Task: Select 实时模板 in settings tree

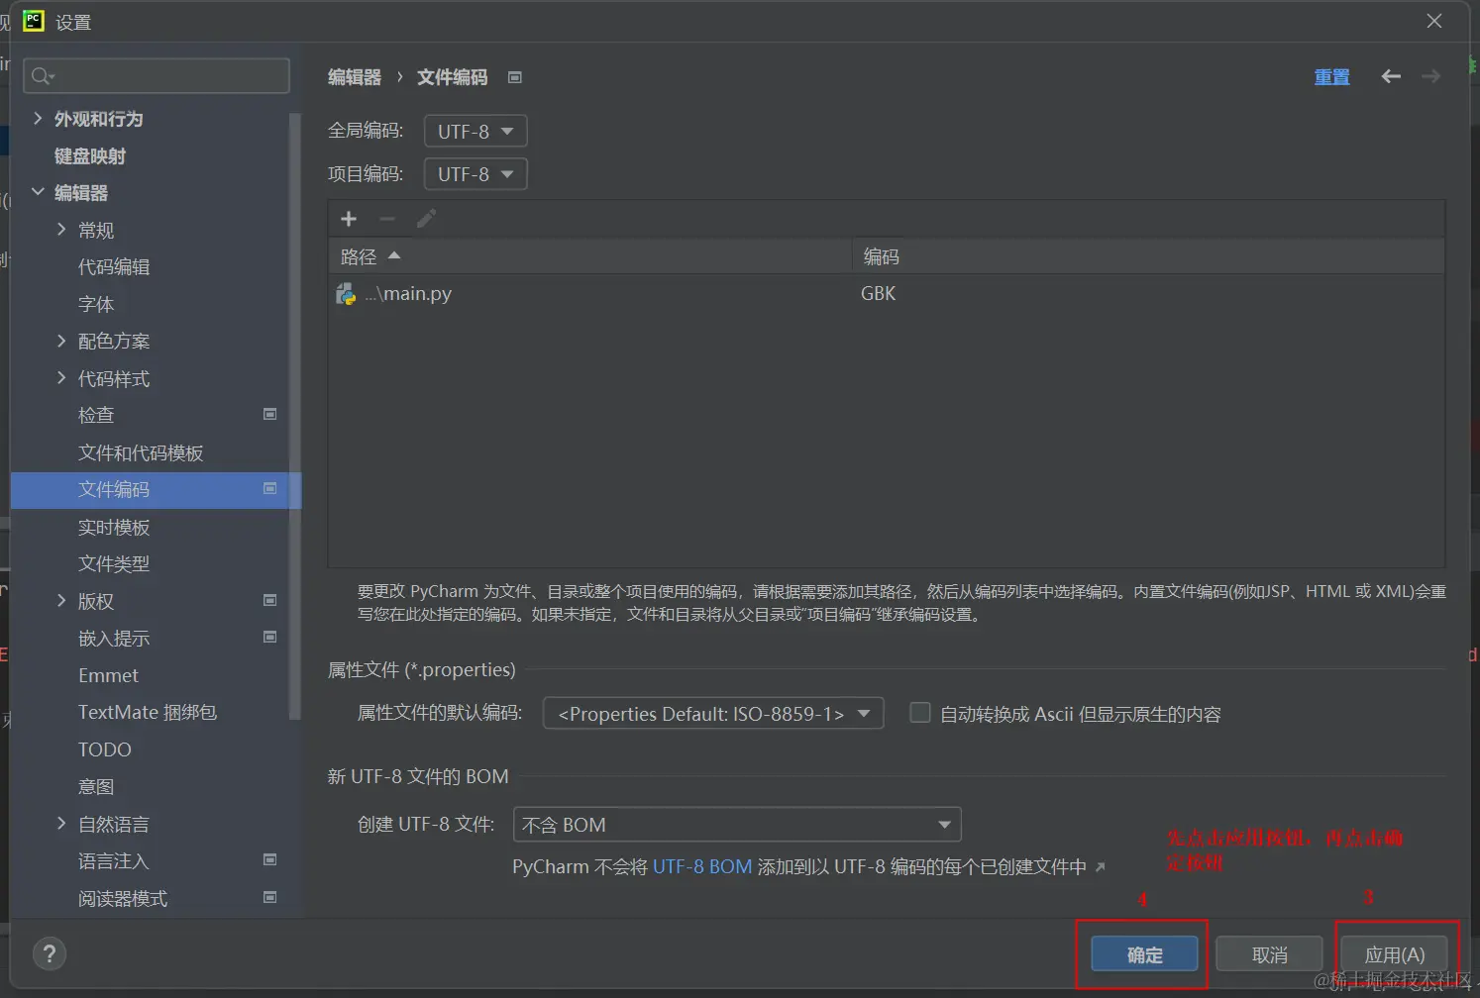Action: (114, 527)
